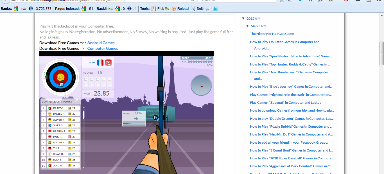Click the Google icon beside Pages Indexed
The image size is (384, 174).
(x=83, y=9)
